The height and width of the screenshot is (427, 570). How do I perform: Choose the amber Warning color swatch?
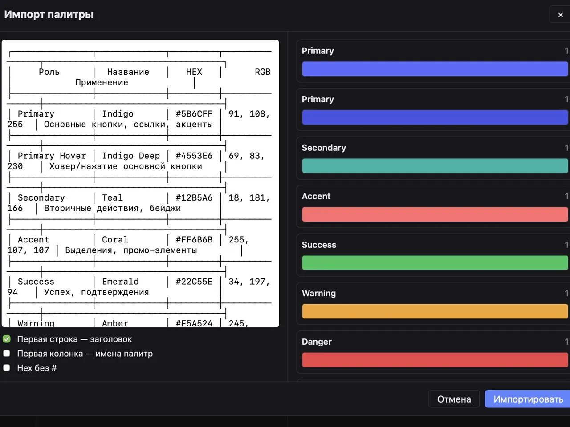(435, 311)
